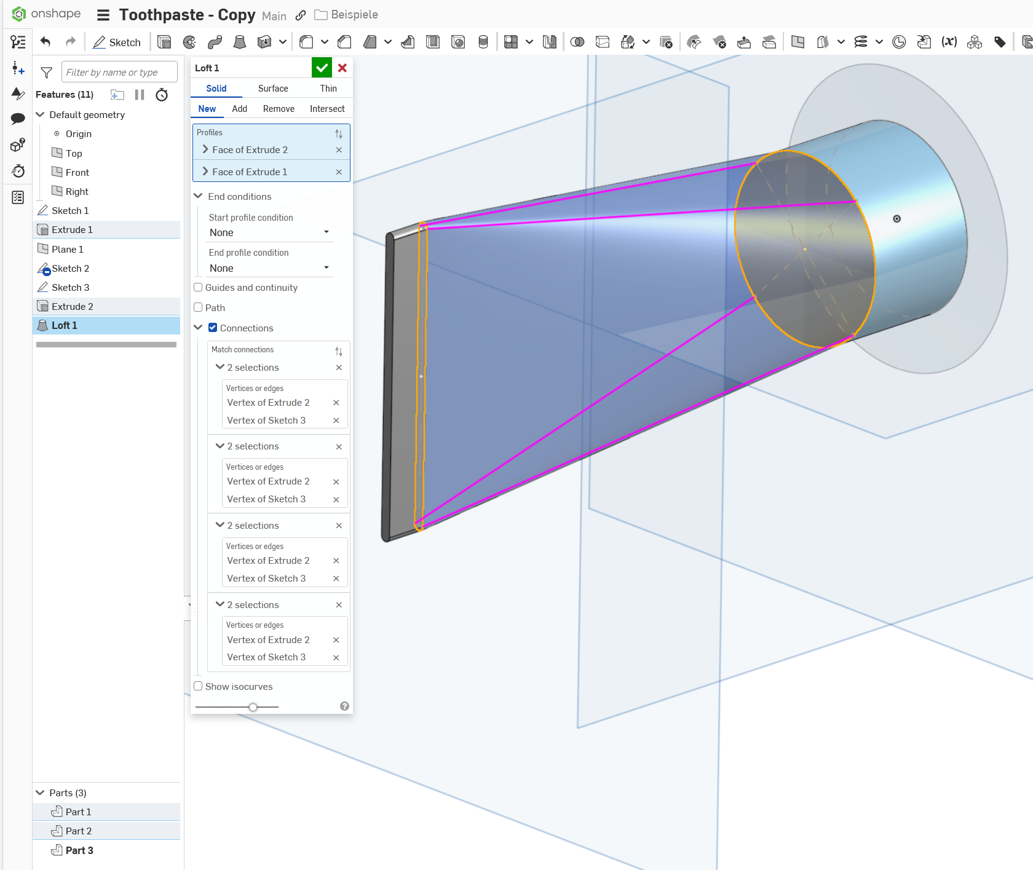Switch to the Surface tab
Image resolution: width=1033 pixels, height=870 pixels.
coord(273,89)
